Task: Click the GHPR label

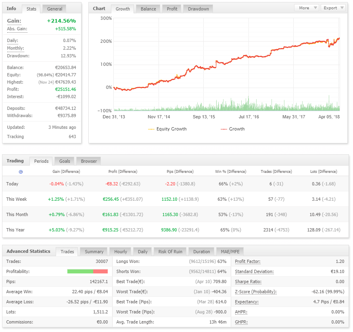Action: coord(241,322)
